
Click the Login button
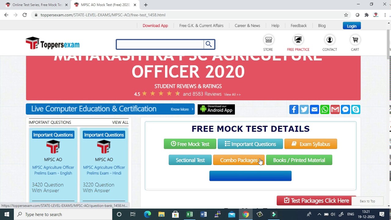pyautogui.click(x=352, y=26)
